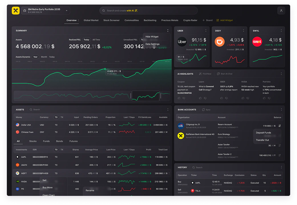The image size is (297, 205).
Task: Select Today for Assets Dynamic
Action: [x=52, y=57]
